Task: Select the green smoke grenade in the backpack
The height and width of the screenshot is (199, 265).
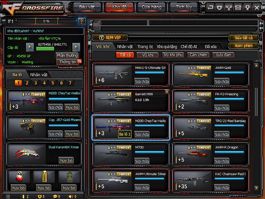Action: tap(69, 177)
